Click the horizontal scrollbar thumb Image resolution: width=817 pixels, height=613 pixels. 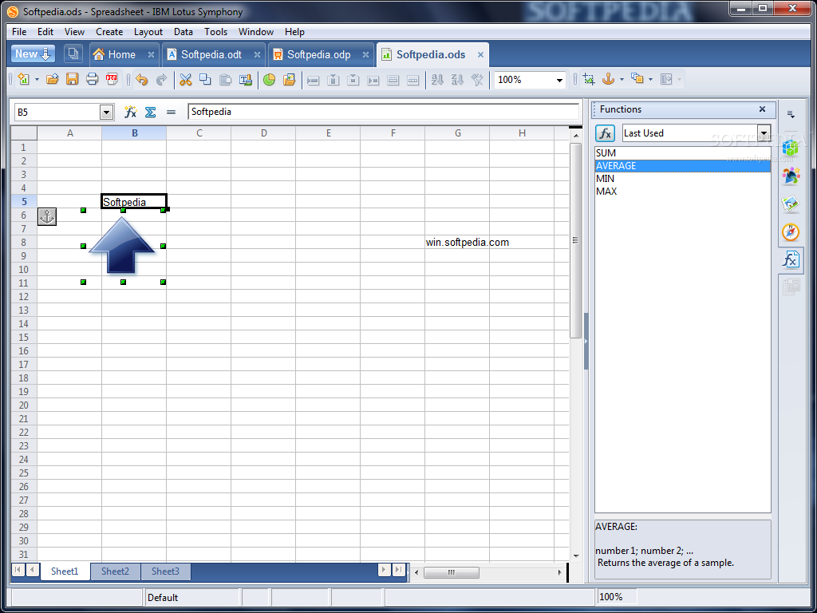pyautogui.click(x=452, y=572)
